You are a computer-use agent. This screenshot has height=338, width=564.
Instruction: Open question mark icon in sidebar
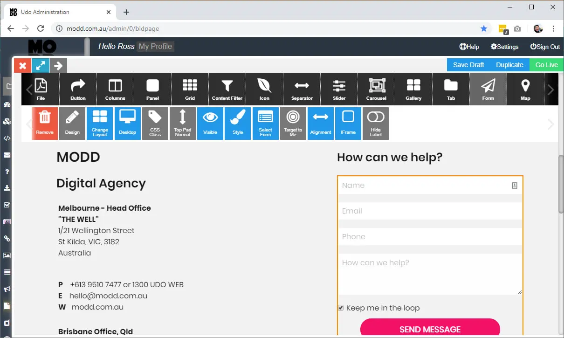(x=7, y=172)
